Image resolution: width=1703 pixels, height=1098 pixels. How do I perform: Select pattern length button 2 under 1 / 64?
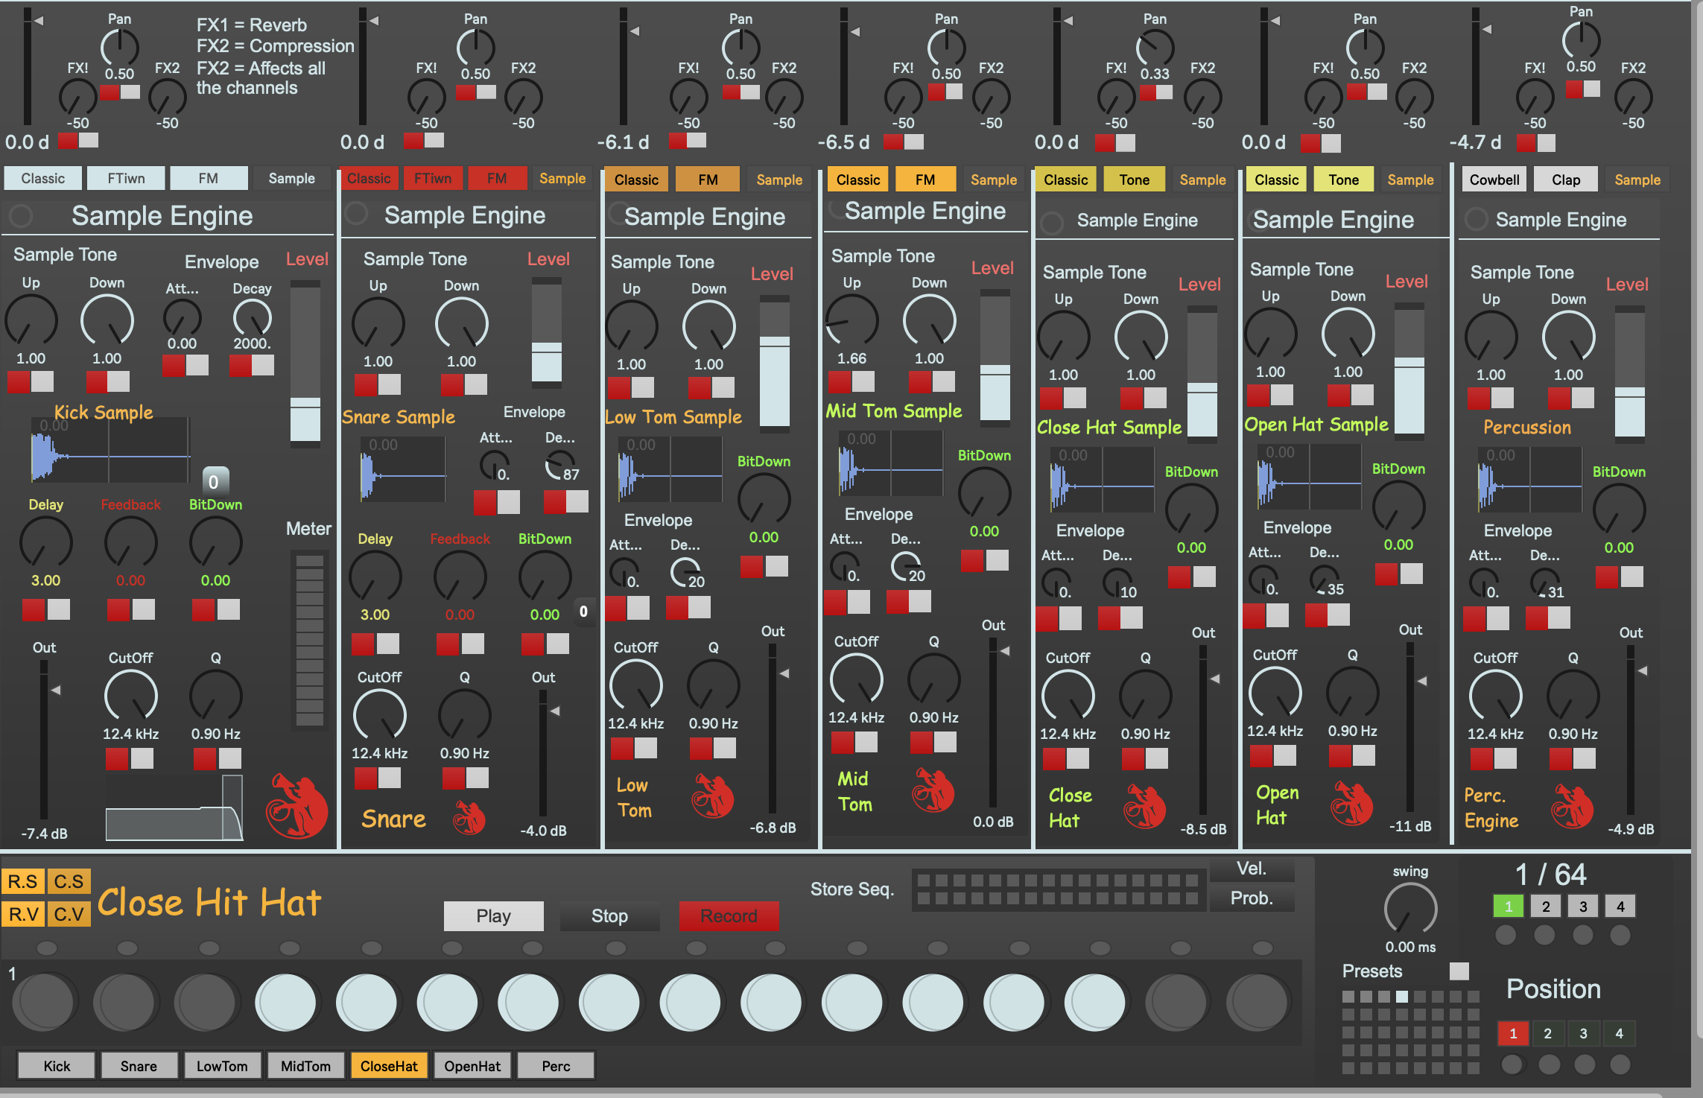(x=1545, y=907)
